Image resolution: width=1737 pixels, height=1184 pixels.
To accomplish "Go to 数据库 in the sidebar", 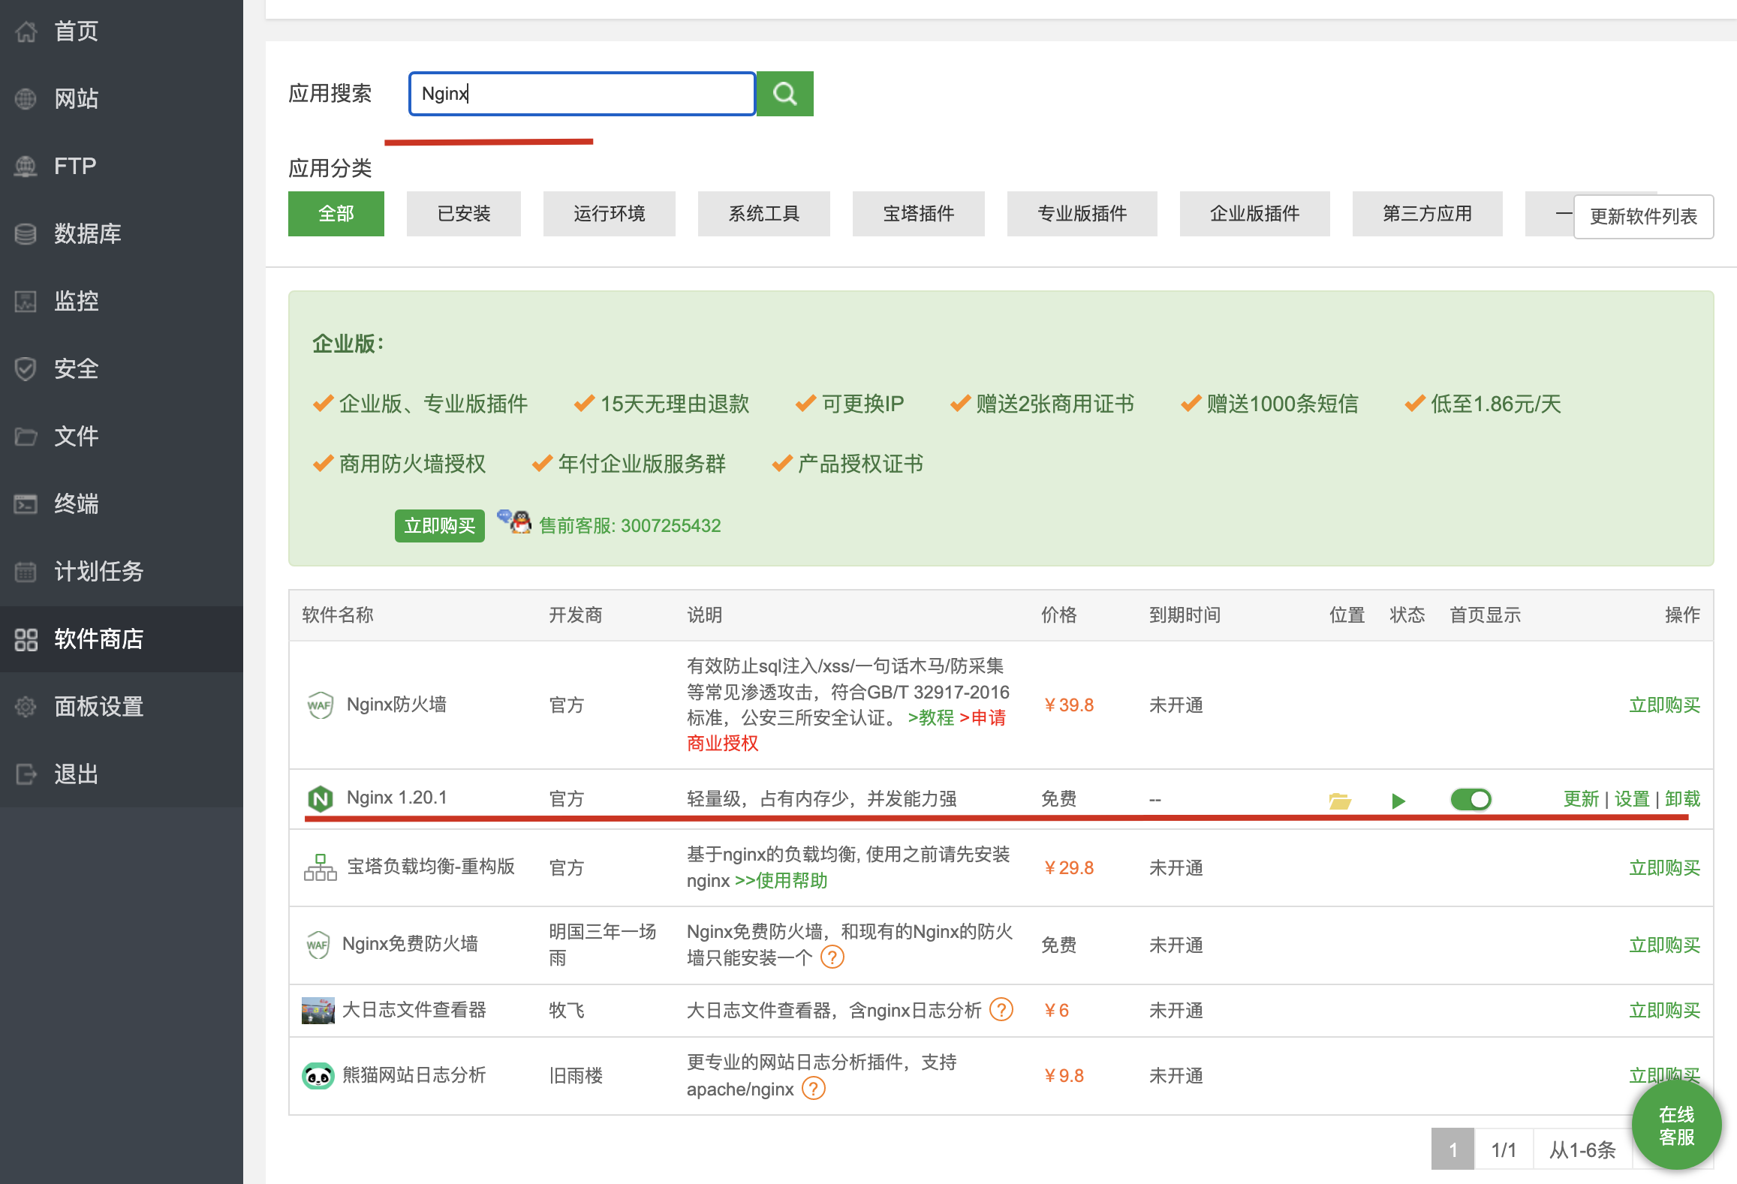I will pyautogui.click(x=87, y=234).
